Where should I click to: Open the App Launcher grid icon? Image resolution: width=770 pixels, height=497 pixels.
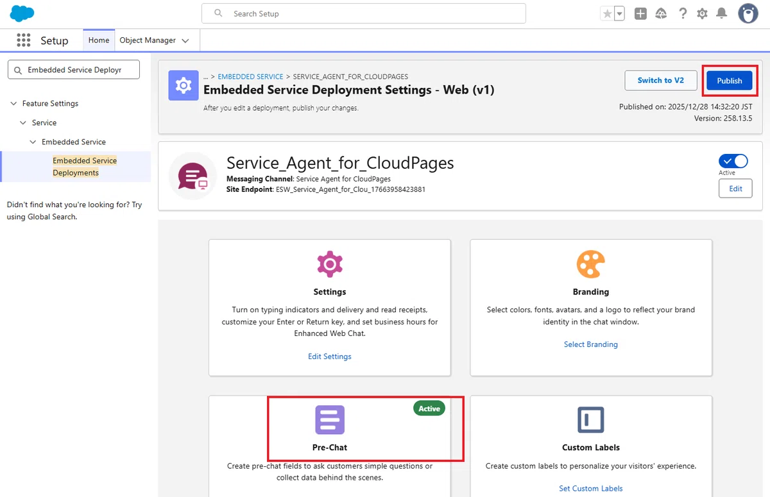(24, 40)
